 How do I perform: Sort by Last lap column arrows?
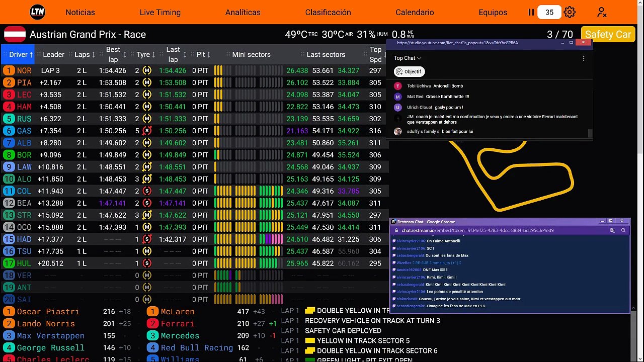pos(185,54)
